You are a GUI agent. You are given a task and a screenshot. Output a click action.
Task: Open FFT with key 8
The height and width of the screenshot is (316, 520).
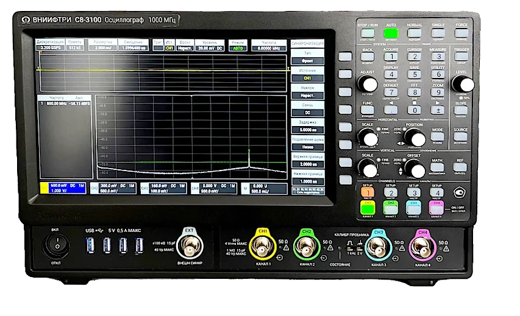[415, 92]
